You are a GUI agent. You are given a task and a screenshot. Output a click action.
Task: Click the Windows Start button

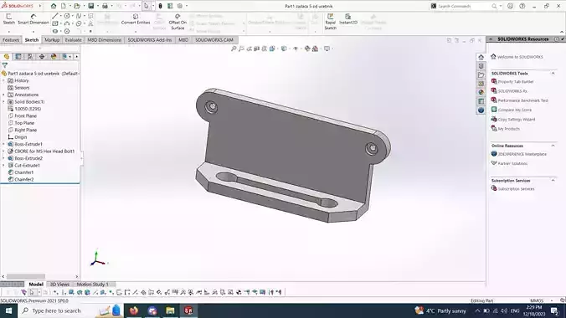(8, 310)
